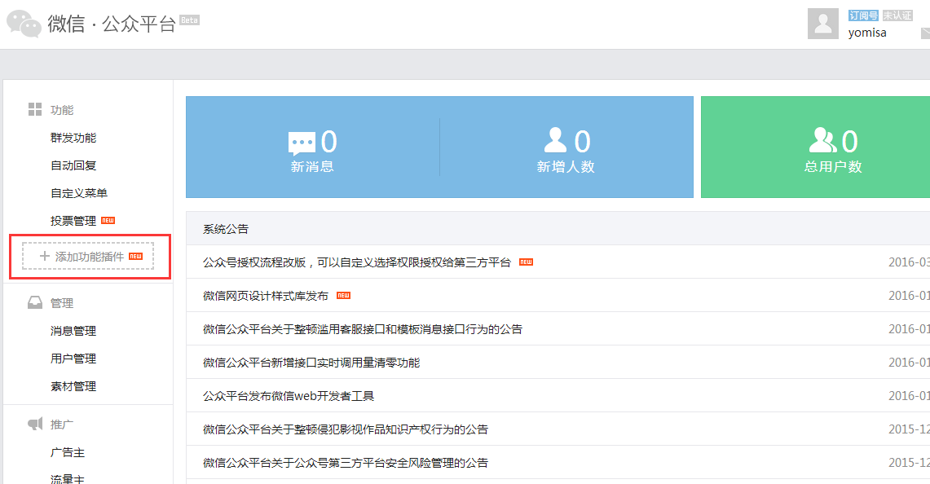Open announcement about 第三方平台安全风险管理
The image size is (930, 484).
click(346, 463)
